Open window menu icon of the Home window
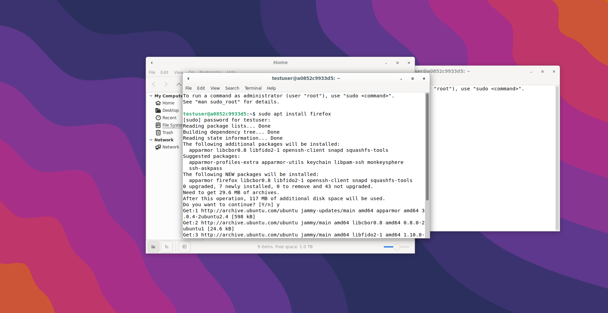Viewport: 608px width, 313px height. point(152,63)
